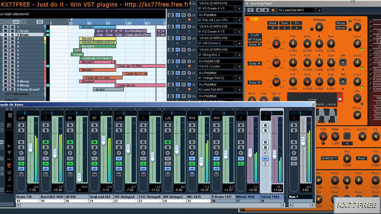Open the preset arrows for 91 Vintage Pad 02
The image size is (381, 214).
pos(235,78)
